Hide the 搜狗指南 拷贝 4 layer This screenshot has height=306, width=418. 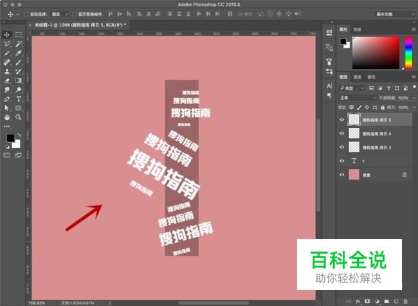tap(341, 133)
